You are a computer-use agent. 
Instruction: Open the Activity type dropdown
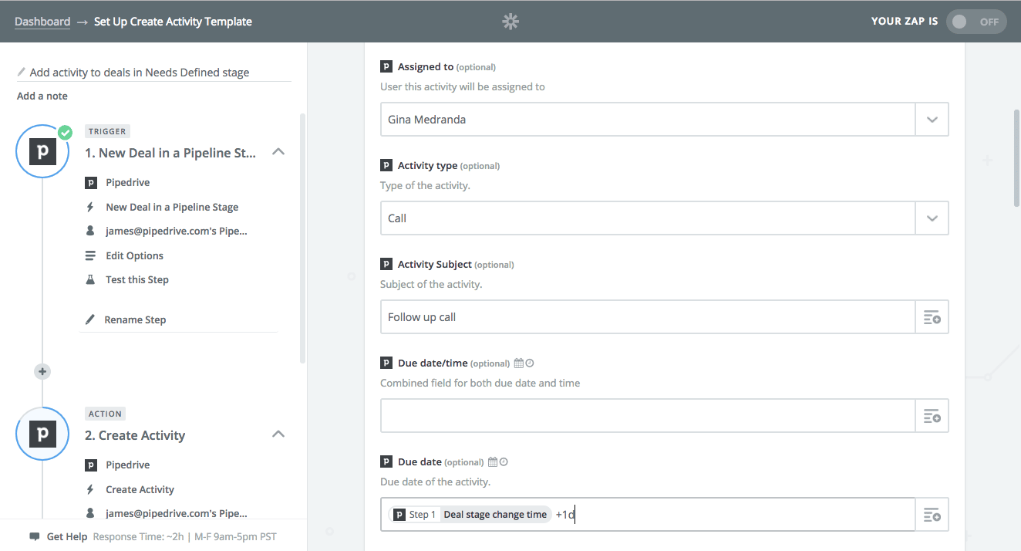(932, 218)
